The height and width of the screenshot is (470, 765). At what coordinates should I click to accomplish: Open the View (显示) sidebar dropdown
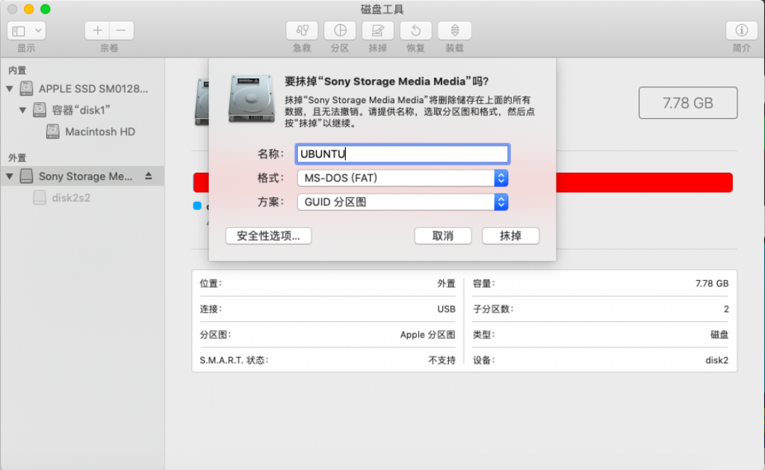(x=27, y=31)
